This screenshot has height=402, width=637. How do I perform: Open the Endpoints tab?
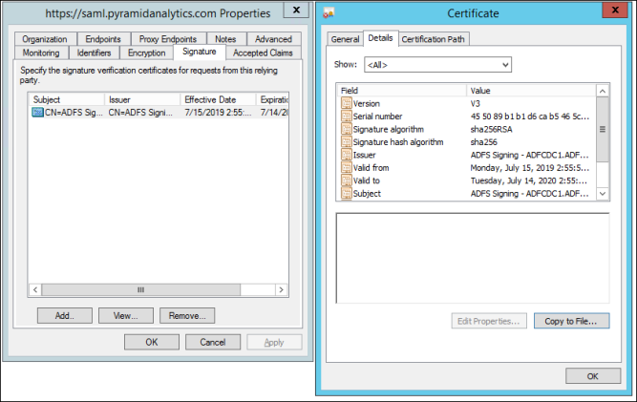[x=103, y=39]
